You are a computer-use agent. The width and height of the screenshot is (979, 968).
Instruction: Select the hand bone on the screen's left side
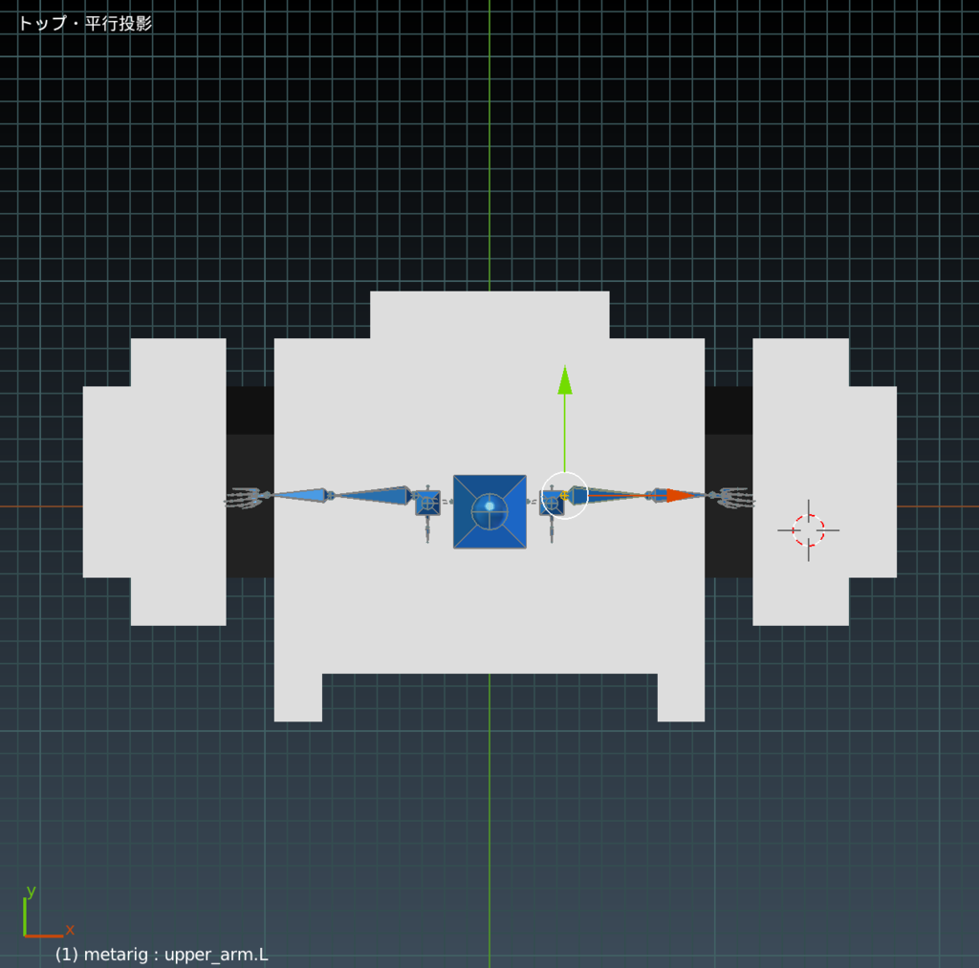pyautogui.click(x=248, y=498)
